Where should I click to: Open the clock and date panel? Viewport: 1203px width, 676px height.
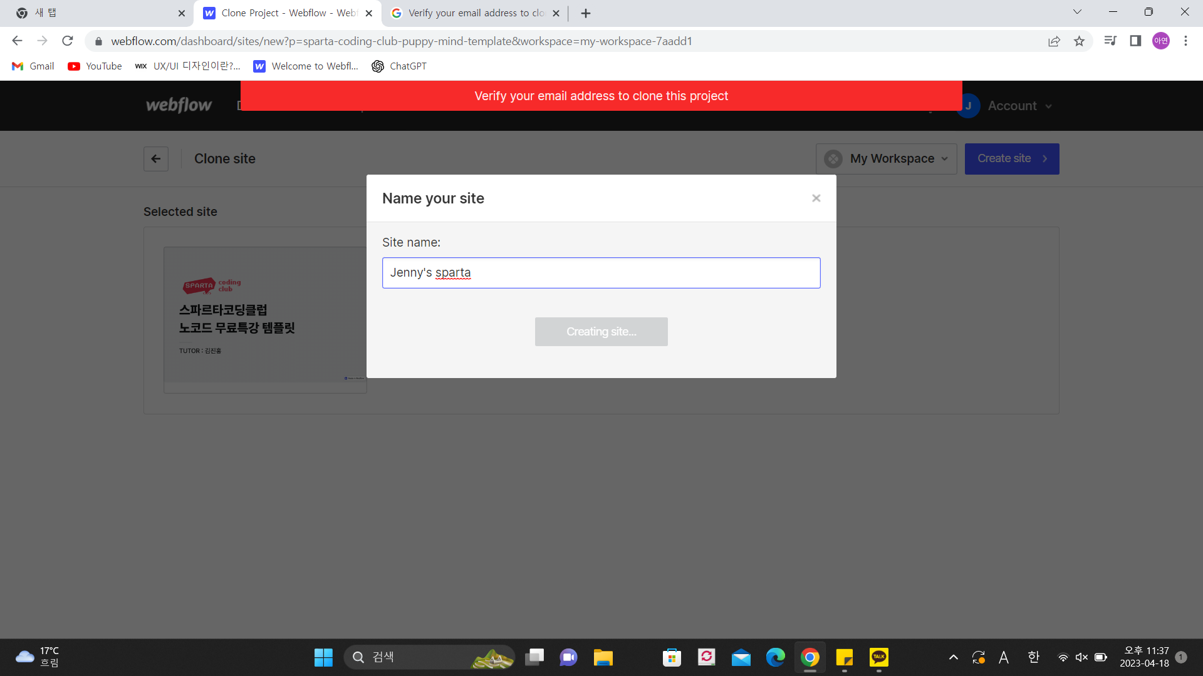(1146, 657)
